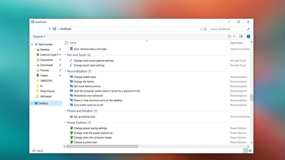Click icon beside Choose a power plan
Viewport: 285px width, 160px height.
(71, 142)
